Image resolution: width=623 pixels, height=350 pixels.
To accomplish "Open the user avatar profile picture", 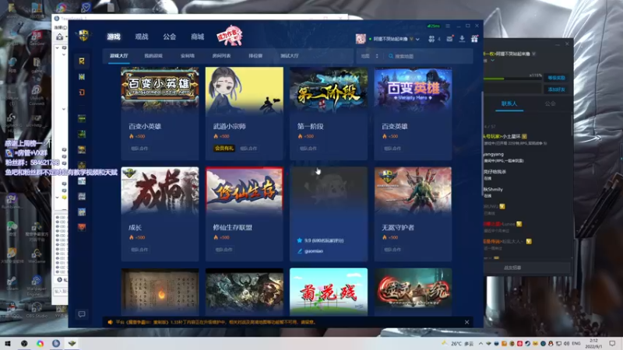I will [361, 38].
